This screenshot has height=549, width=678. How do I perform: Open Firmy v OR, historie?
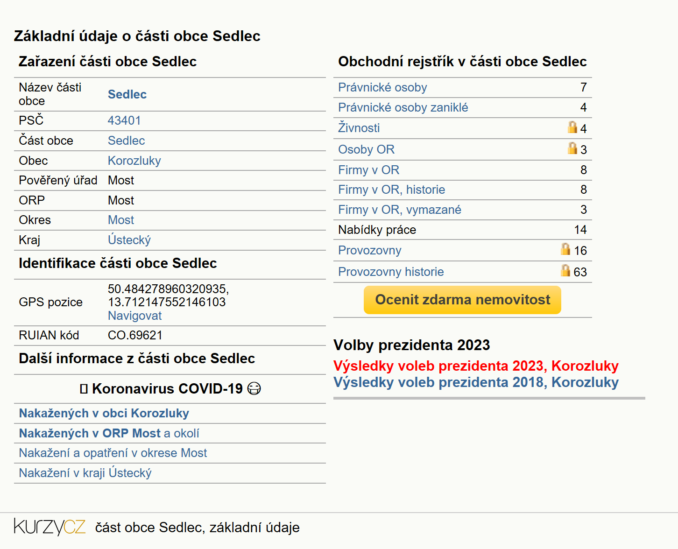(391, 190)
